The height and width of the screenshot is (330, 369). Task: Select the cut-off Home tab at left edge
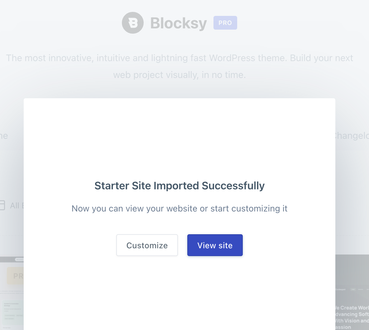pos(4,136)
